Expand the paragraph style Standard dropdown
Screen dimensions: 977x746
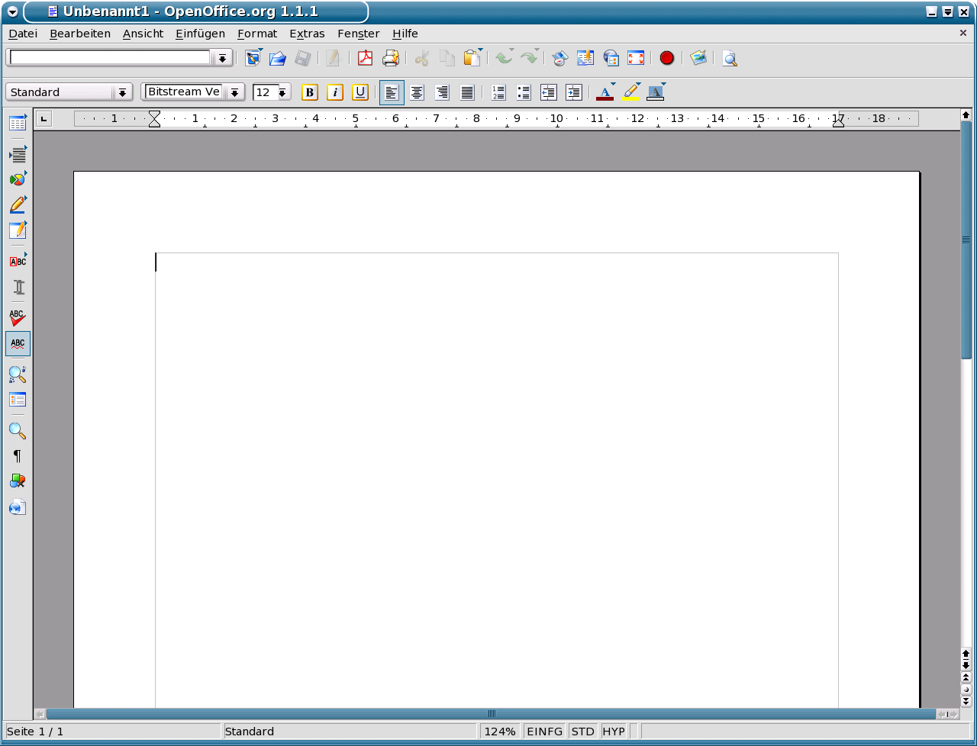122,92
